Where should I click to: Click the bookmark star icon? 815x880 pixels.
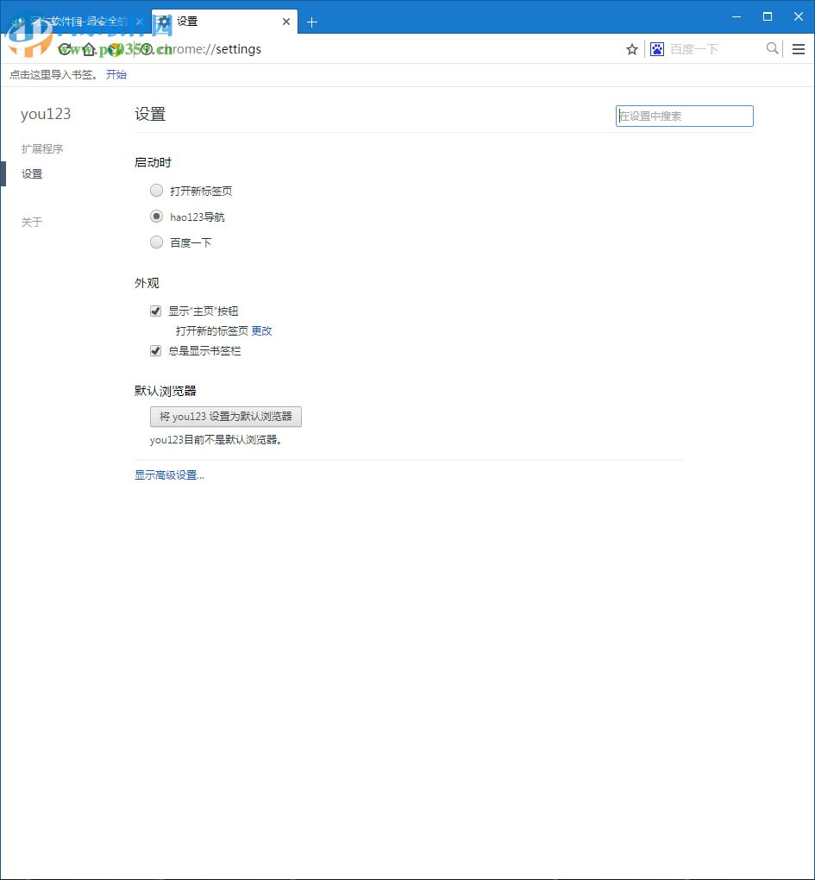tap(632, 49)
